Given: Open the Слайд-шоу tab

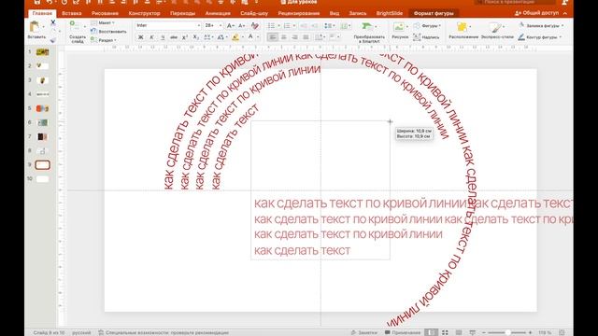Looking at the screenshot, I should point(254,13).
